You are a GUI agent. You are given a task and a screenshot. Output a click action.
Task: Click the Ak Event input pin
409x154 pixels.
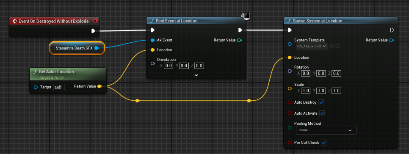pyautogui.click(x=152, y=40)
